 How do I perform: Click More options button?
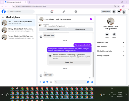(x=80, y=29)
